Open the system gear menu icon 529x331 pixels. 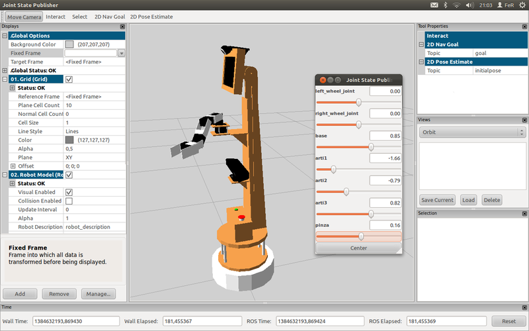pos(521,5)
